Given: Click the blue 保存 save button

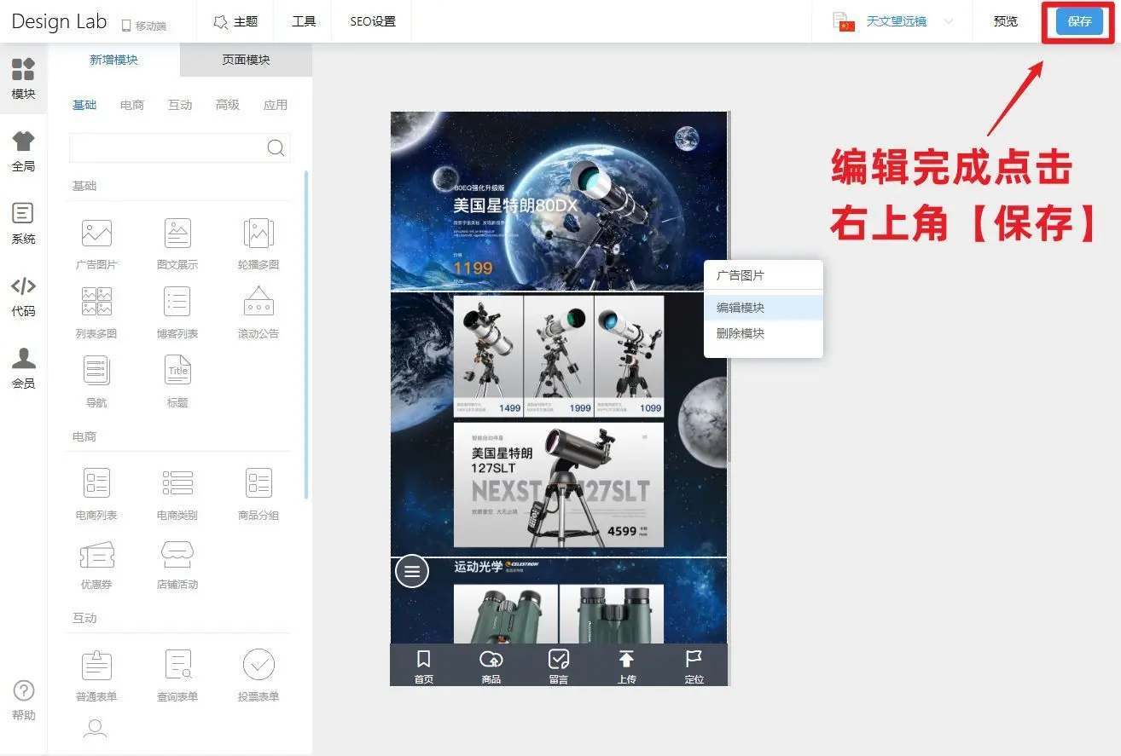Looking at the screenshot, I should 1079,21.
